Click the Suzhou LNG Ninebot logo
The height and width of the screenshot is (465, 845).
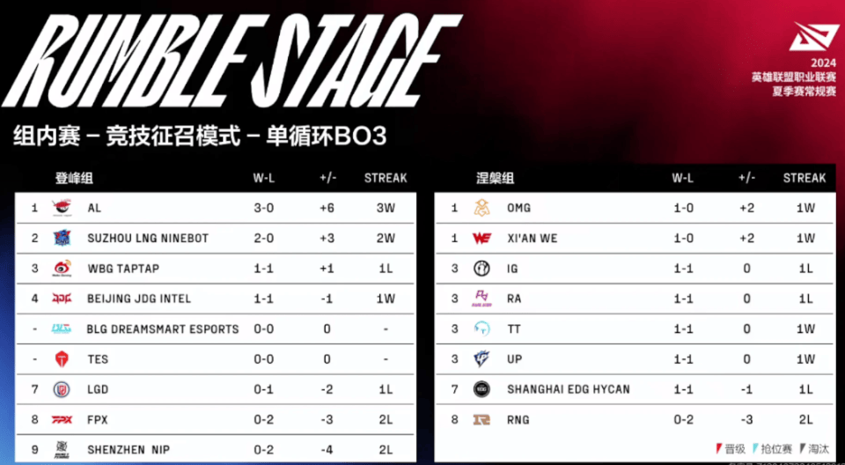pyautogui.click(x=62, y=238)
